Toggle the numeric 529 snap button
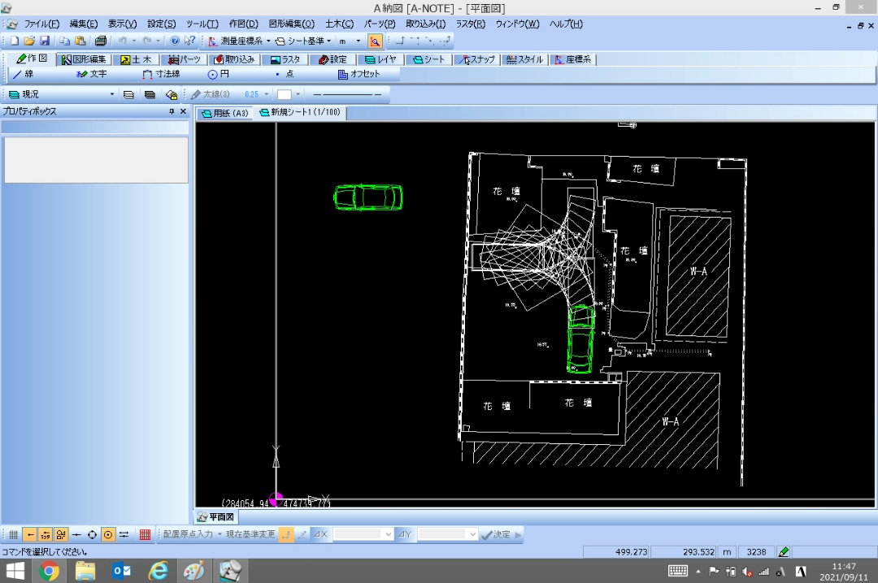This screenshot has height=583, width=878. 46,535
